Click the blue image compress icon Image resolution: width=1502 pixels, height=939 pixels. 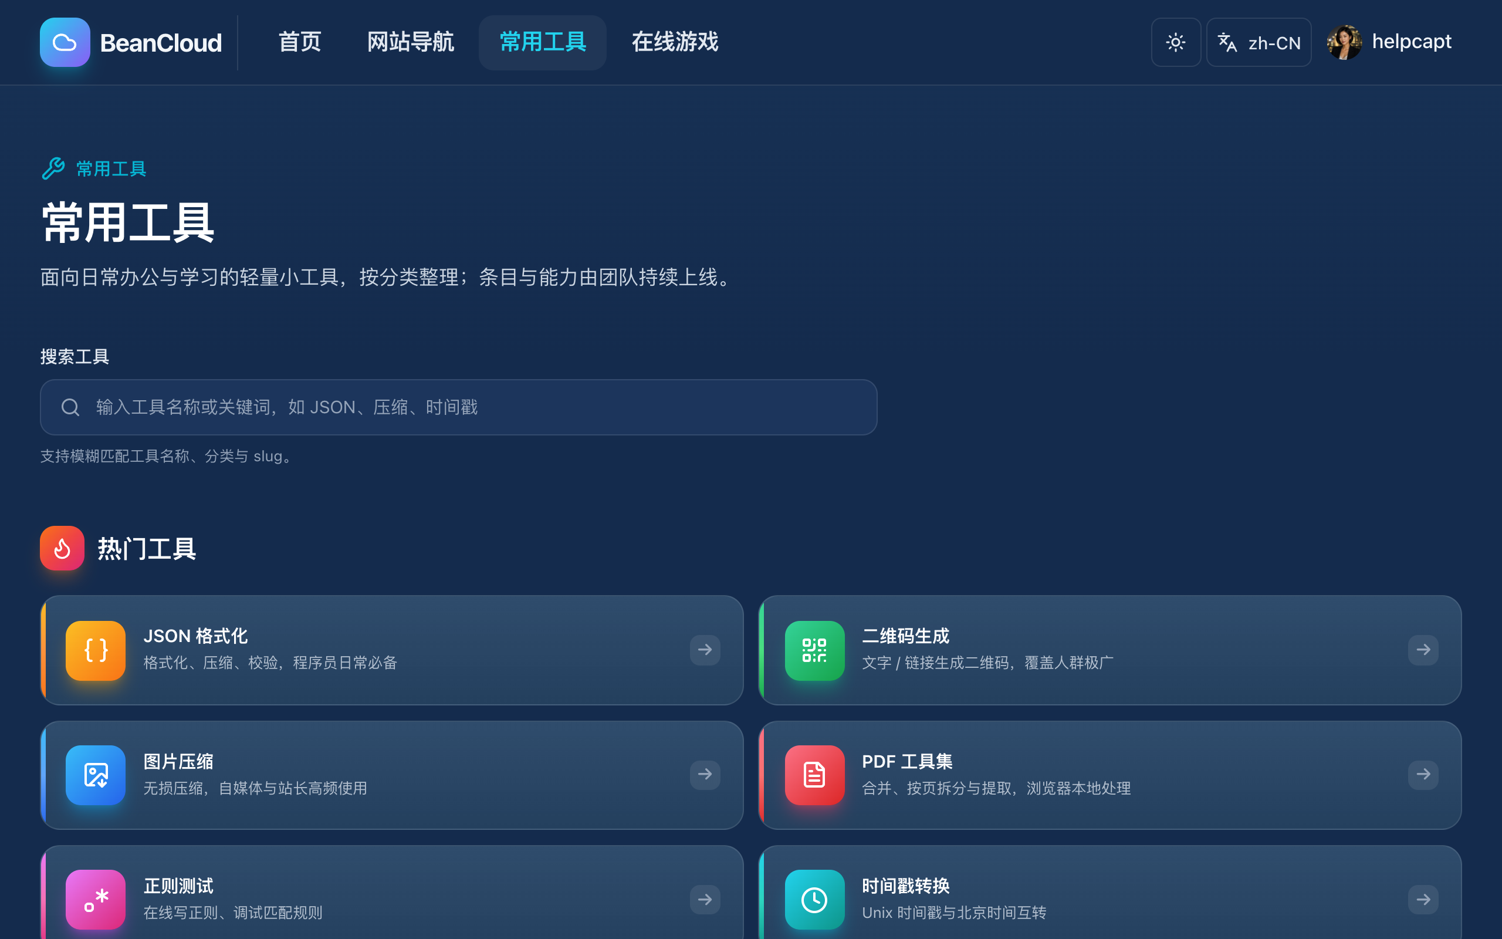click(96, 775)
